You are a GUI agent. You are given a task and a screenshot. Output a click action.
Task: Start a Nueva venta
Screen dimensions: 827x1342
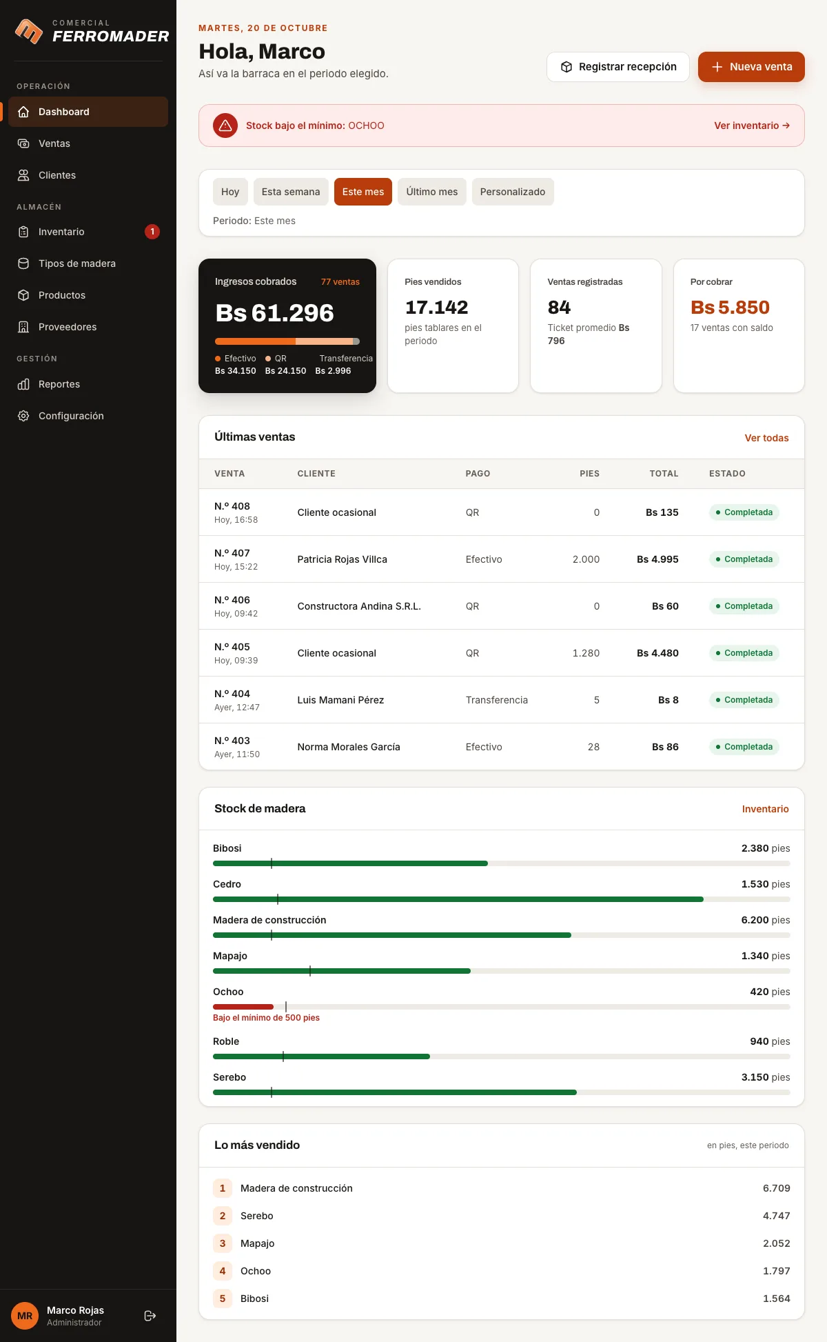[x=751, y=67]
